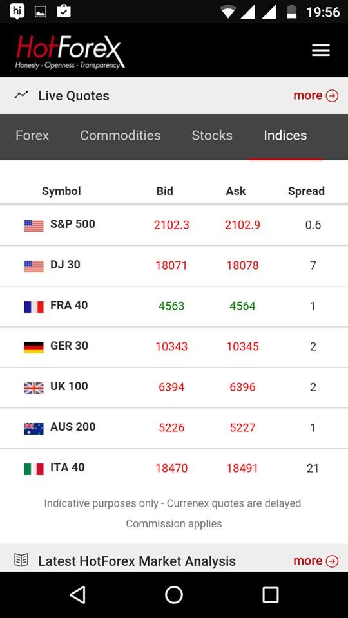Tap the Android home circle button
Screen dimensions: 348x618
(174, 594)
